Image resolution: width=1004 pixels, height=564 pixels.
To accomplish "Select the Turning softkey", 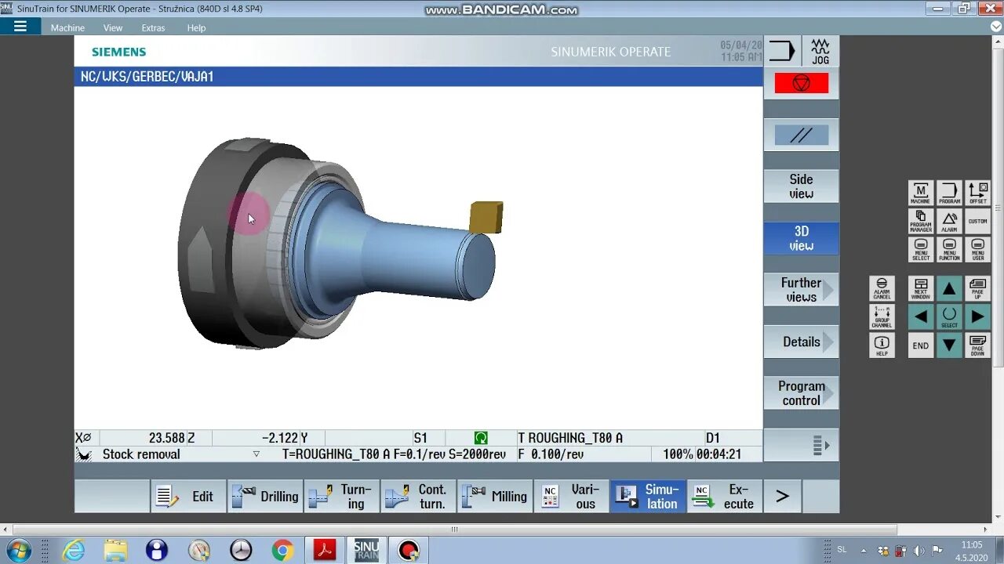I will coord(342,496).
